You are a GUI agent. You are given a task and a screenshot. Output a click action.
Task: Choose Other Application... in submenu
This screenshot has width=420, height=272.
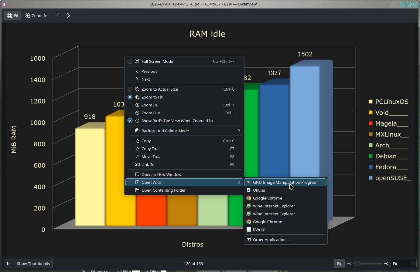(285, 240)
